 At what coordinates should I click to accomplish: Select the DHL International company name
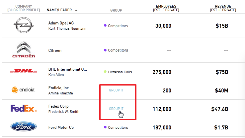tap(67, 69)
